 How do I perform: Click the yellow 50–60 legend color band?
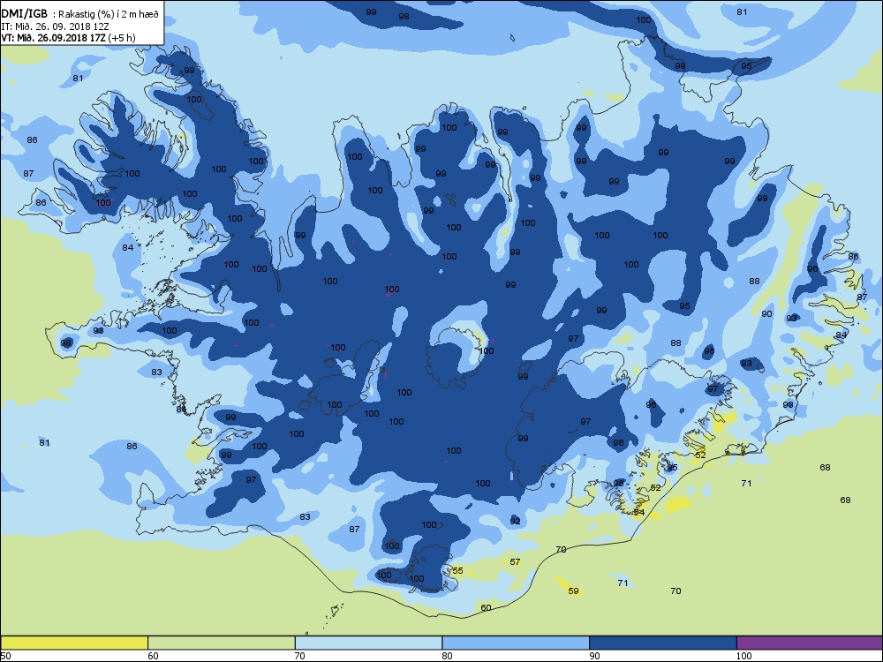point(74,643)
